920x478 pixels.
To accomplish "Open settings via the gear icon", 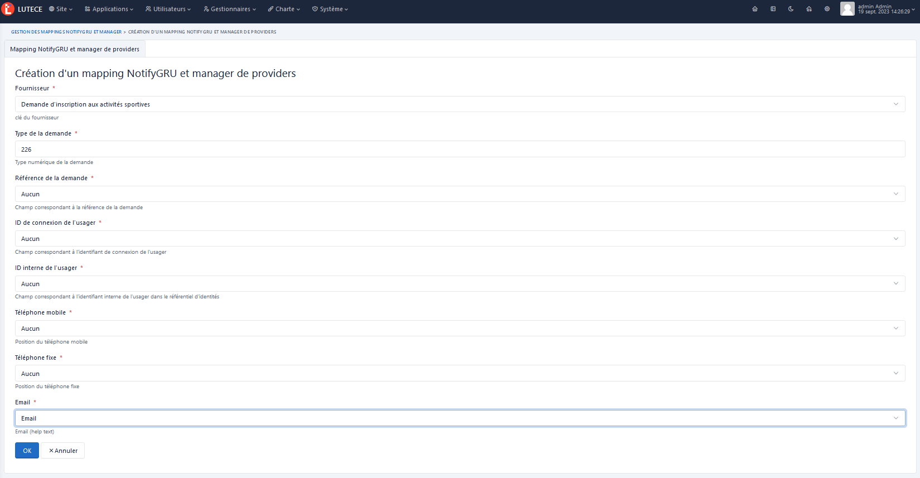I will tap(827, 9).
